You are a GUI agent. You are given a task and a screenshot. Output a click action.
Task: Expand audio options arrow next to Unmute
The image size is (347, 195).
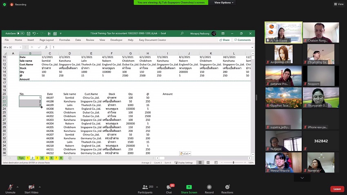pos(17,186)
